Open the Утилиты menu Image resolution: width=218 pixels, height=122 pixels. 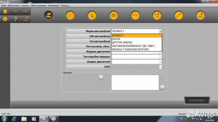[25, 5]
